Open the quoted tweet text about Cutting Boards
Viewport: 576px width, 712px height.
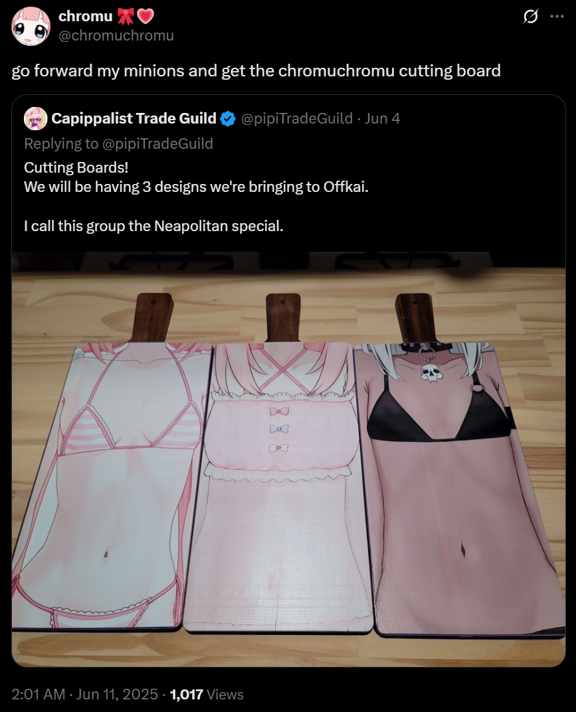(x=196, y=197)
